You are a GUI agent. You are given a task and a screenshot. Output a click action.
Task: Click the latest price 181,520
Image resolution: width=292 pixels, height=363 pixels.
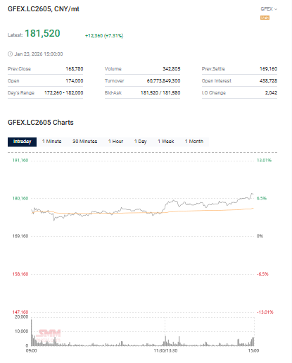pyautogui.click(x=42, y=33)
